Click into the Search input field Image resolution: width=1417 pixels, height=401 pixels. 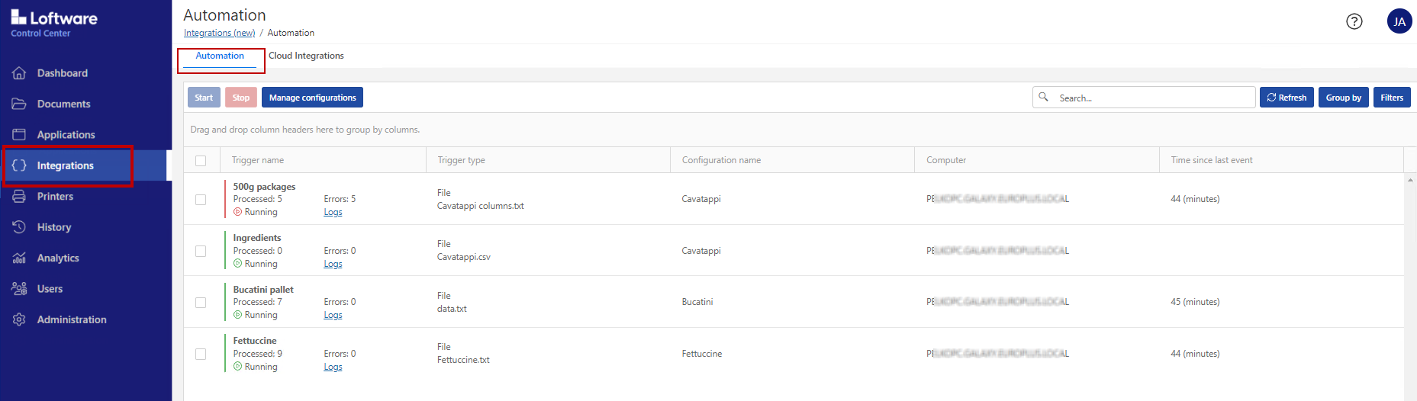click(1152, 98)
